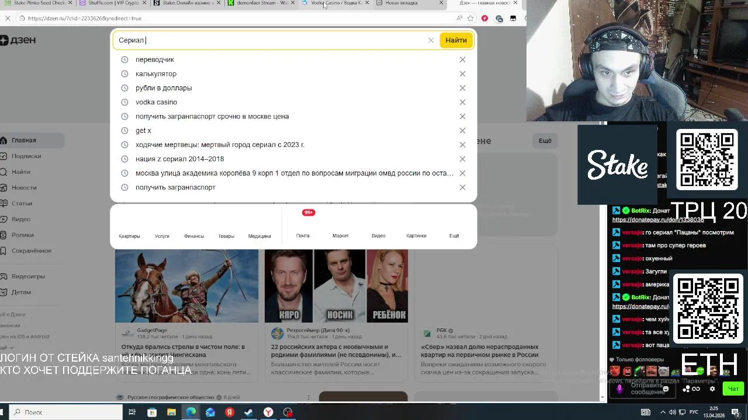Viewport: 748px width, 420px height.
Task: Remove get x from search history
Action: click(462, 131)
